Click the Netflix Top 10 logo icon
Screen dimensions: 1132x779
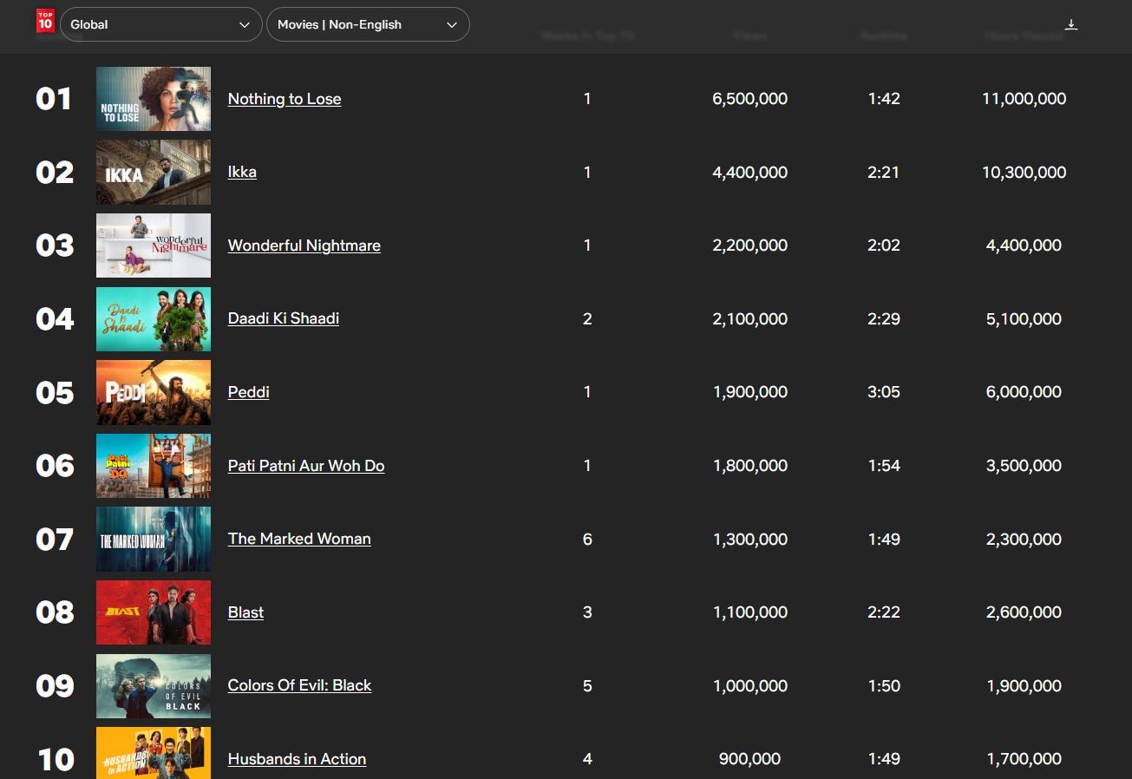point(45,21)
